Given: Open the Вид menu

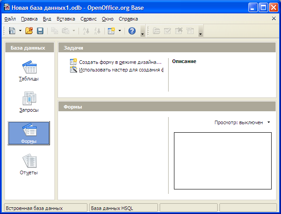Looking at the screenshot, I should coord(47,19).
